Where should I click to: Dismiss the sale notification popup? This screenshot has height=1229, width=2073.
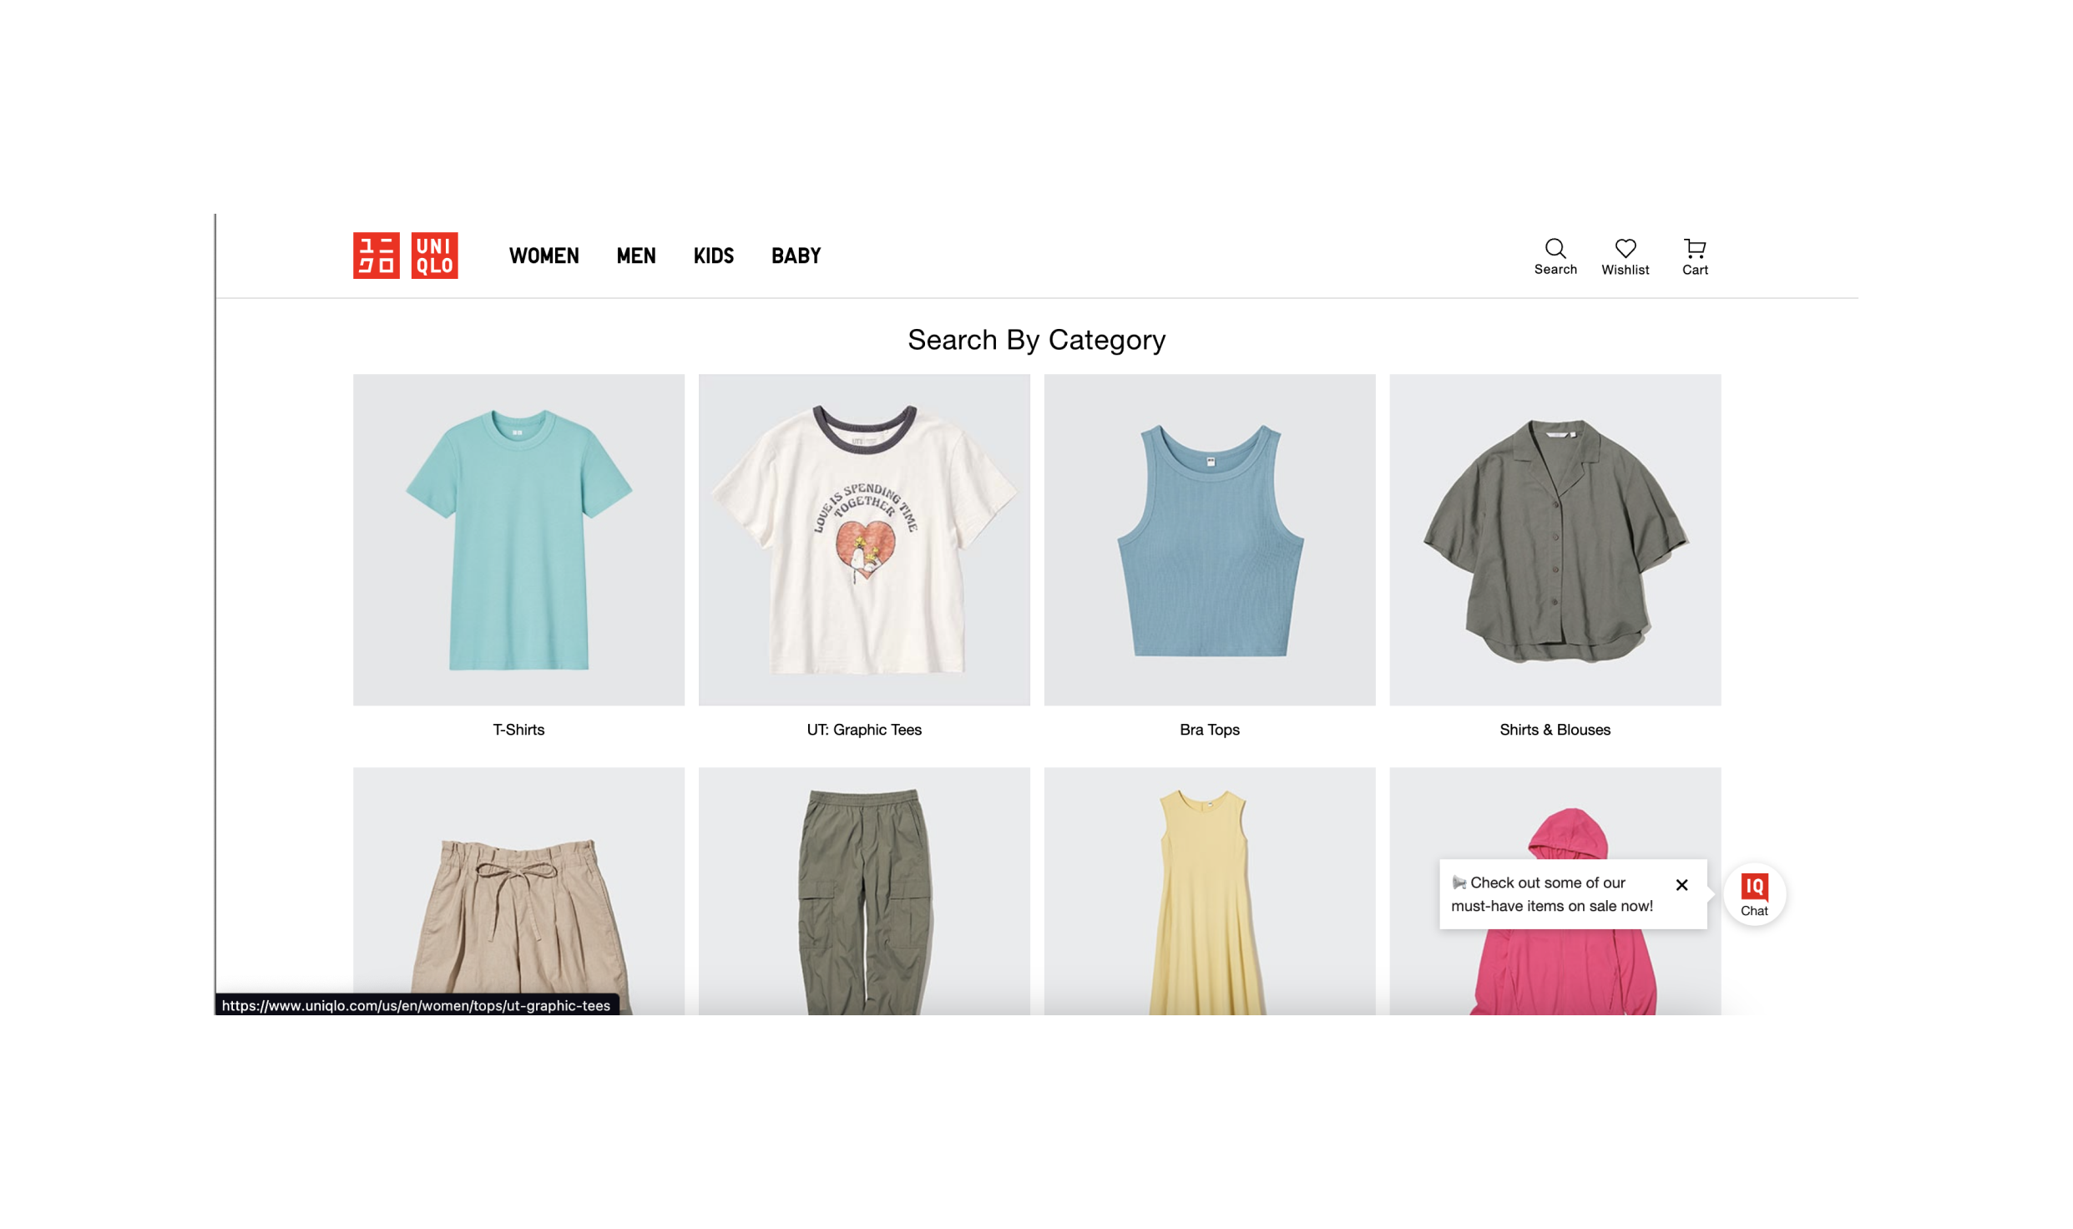[1681, 885]
